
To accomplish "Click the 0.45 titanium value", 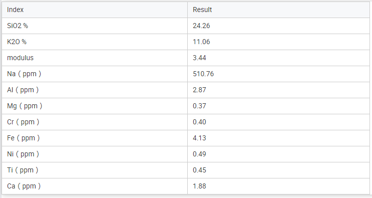I will (x=199, y=170).
